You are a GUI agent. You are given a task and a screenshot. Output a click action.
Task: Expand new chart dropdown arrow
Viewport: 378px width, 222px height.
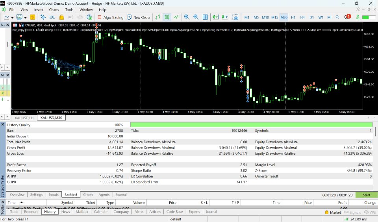(x=12, y=18)
